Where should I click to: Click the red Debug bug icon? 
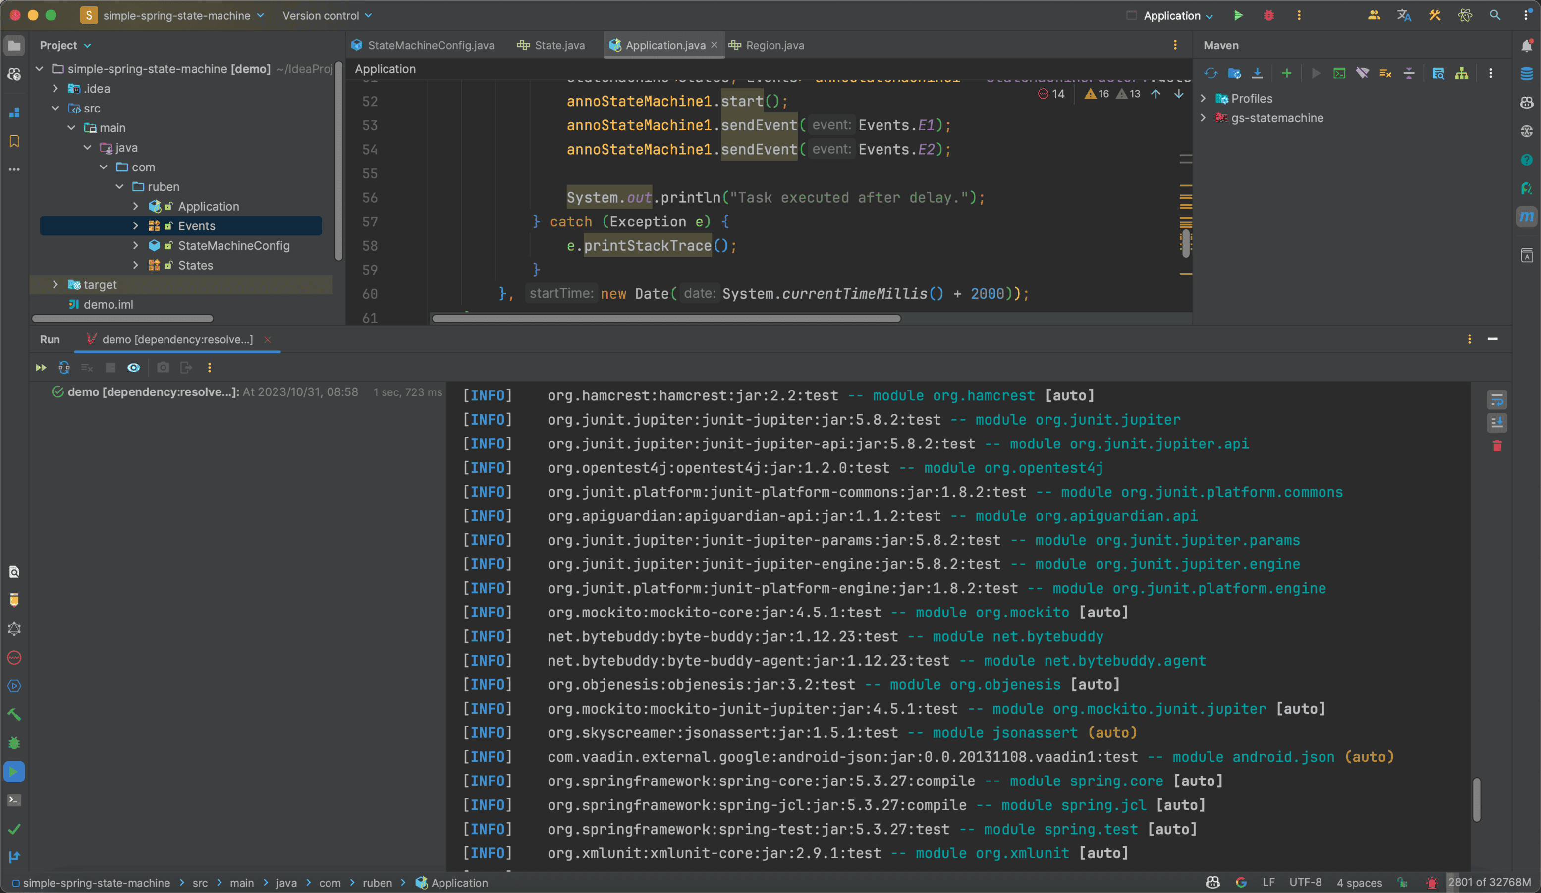click(x=1269, y=15)
